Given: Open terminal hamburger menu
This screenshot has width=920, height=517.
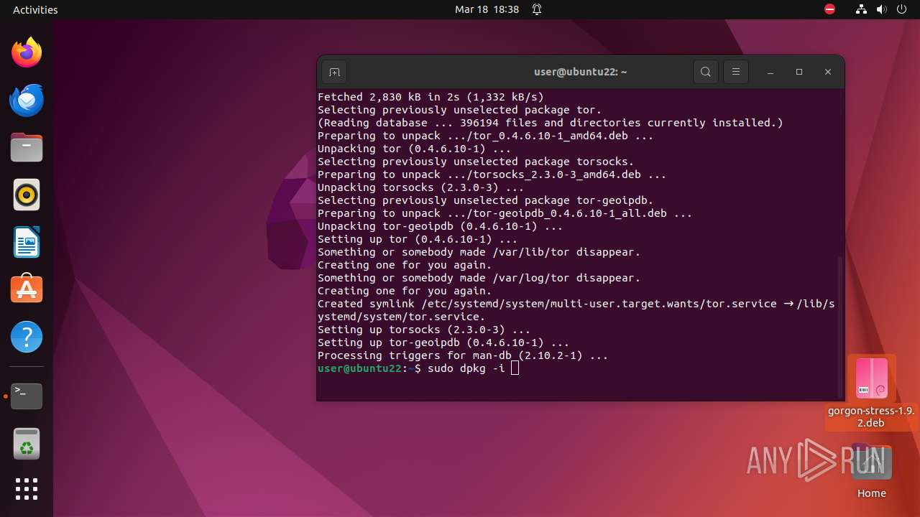Looking at the screenshot, I should click(x=736, y=72).
